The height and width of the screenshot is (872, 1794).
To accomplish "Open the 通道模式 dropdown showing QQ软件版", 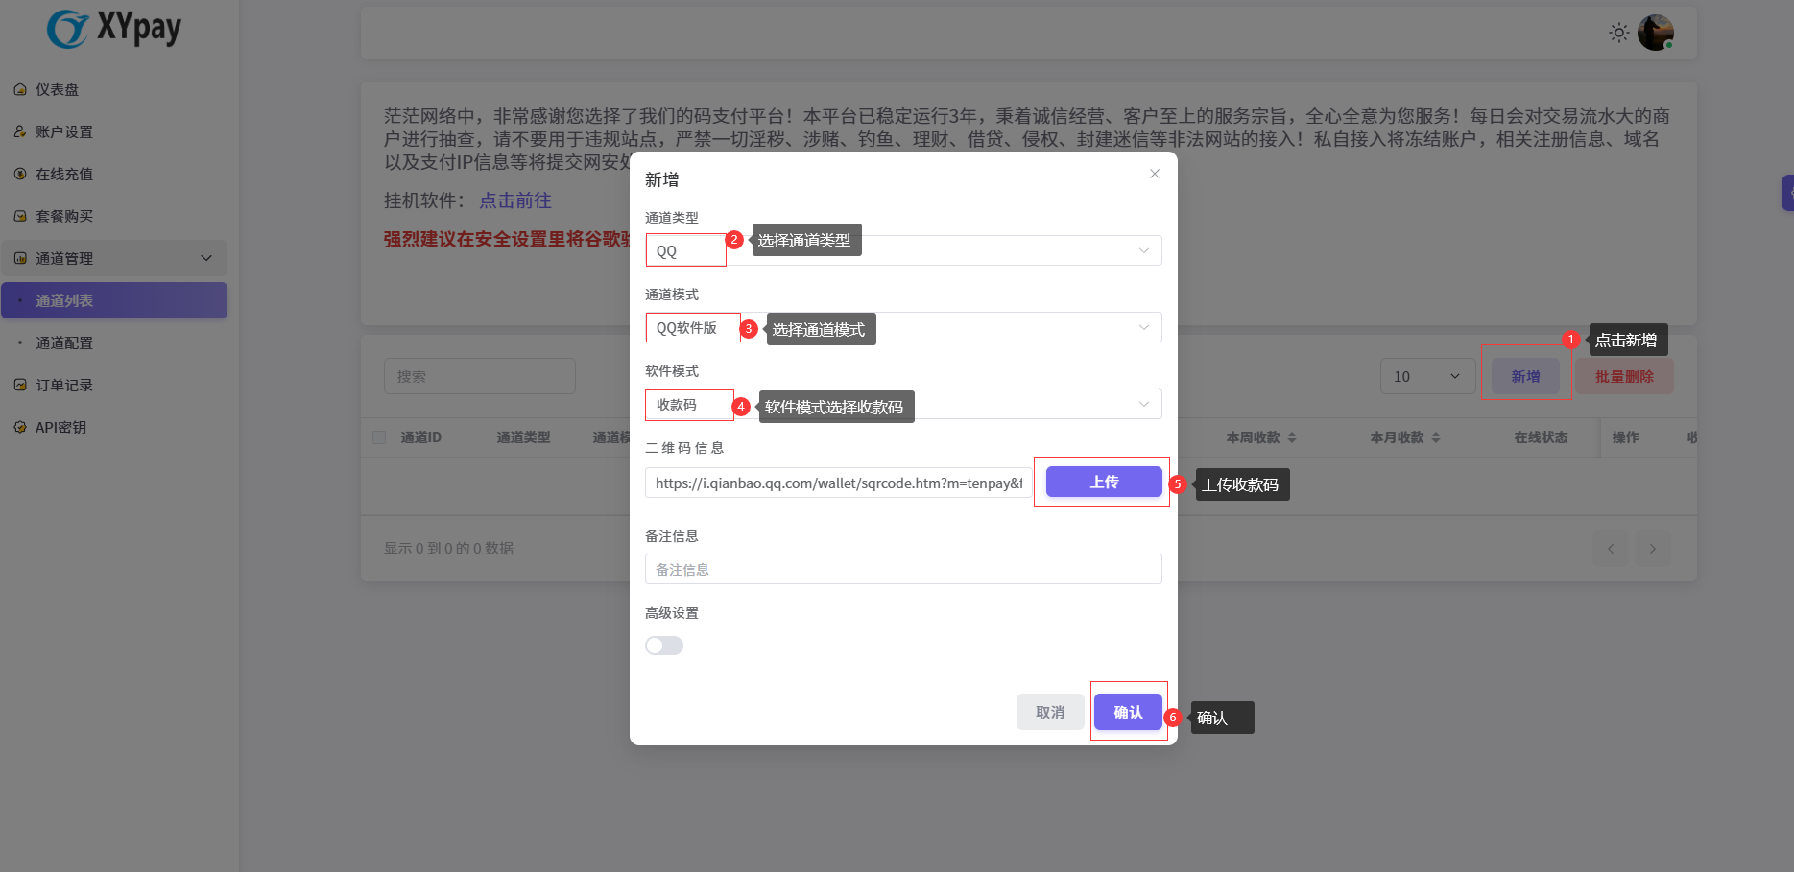I will click(902, 327).
